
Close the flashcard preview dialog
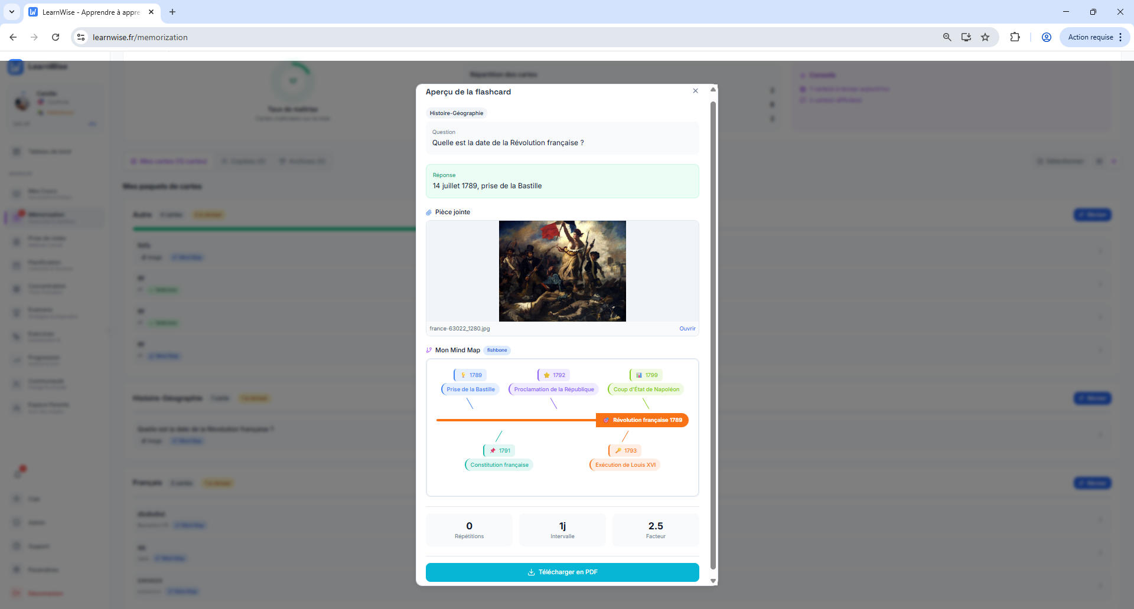click(x=695, y=91)
